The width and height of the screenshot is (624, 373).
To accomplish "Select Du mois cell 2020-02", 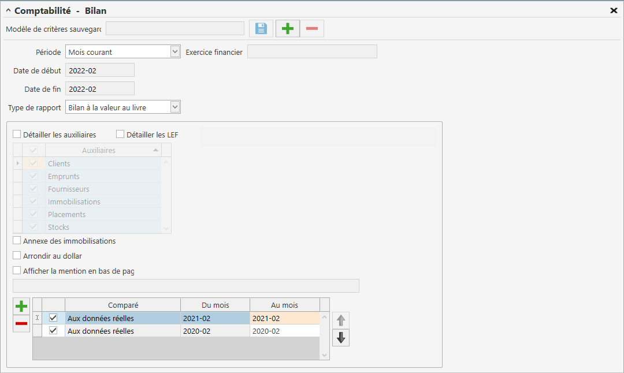I will point(215,331).
